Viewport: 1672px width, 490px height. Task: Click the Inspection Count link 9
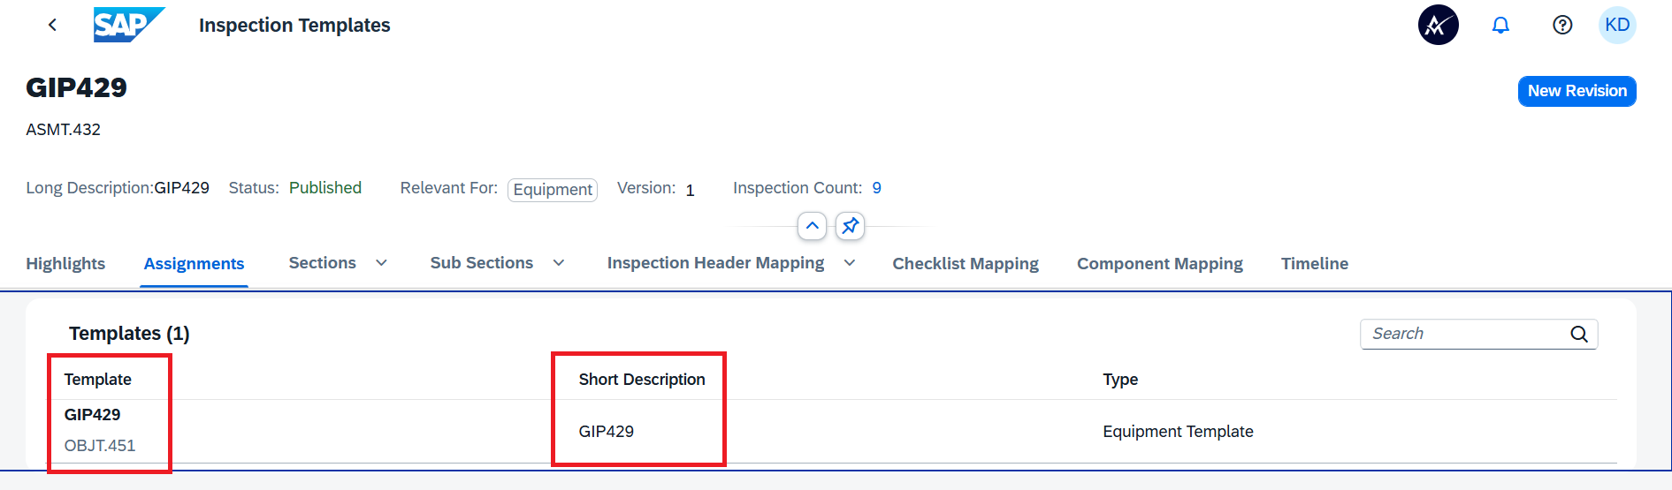[x=876, y=187]
